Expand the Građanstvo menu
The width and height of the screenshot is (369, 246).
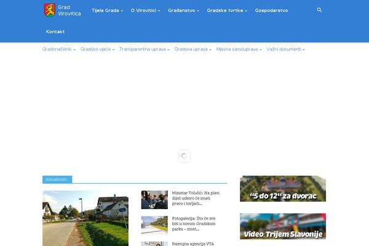[x=183, y=10]
